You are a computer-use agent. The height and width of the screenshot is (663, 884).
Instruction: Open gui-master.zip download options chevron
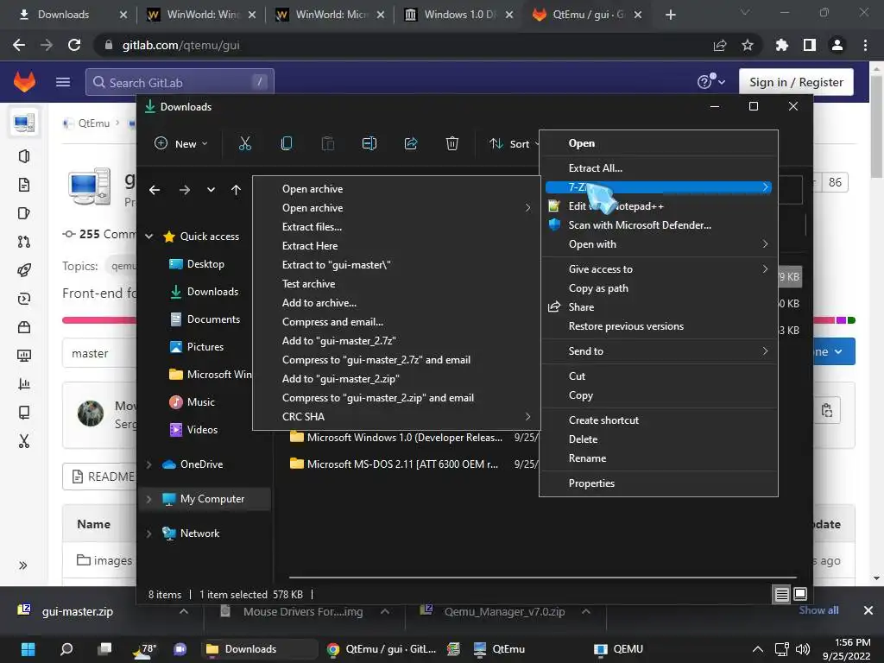tap(184, 612)
